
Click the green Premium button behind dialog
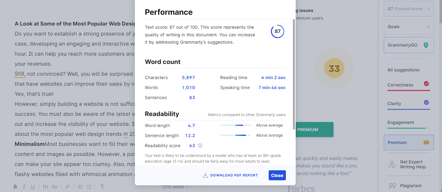(x=314, y=129)
